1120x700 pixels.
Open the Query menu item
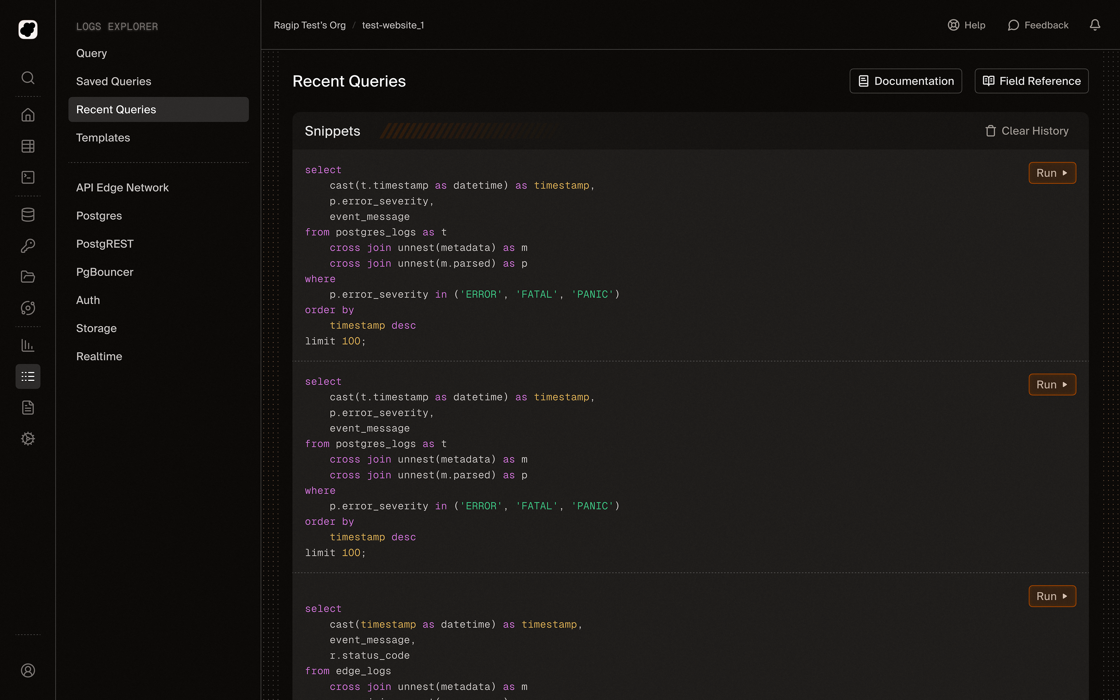[x=158, y=53]
